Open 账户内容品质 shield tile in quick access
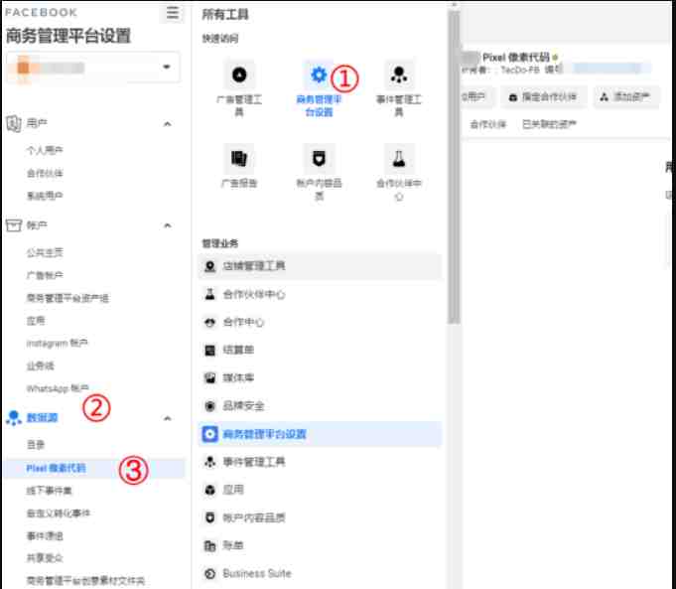The height and width of the screenshot is (589, 676). point(319,173)
